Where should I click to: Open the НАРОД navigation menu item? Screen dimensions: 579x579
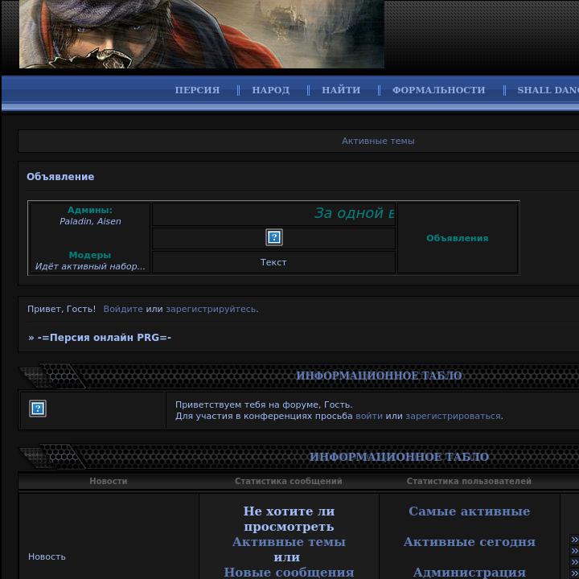(x=271, y=90)
